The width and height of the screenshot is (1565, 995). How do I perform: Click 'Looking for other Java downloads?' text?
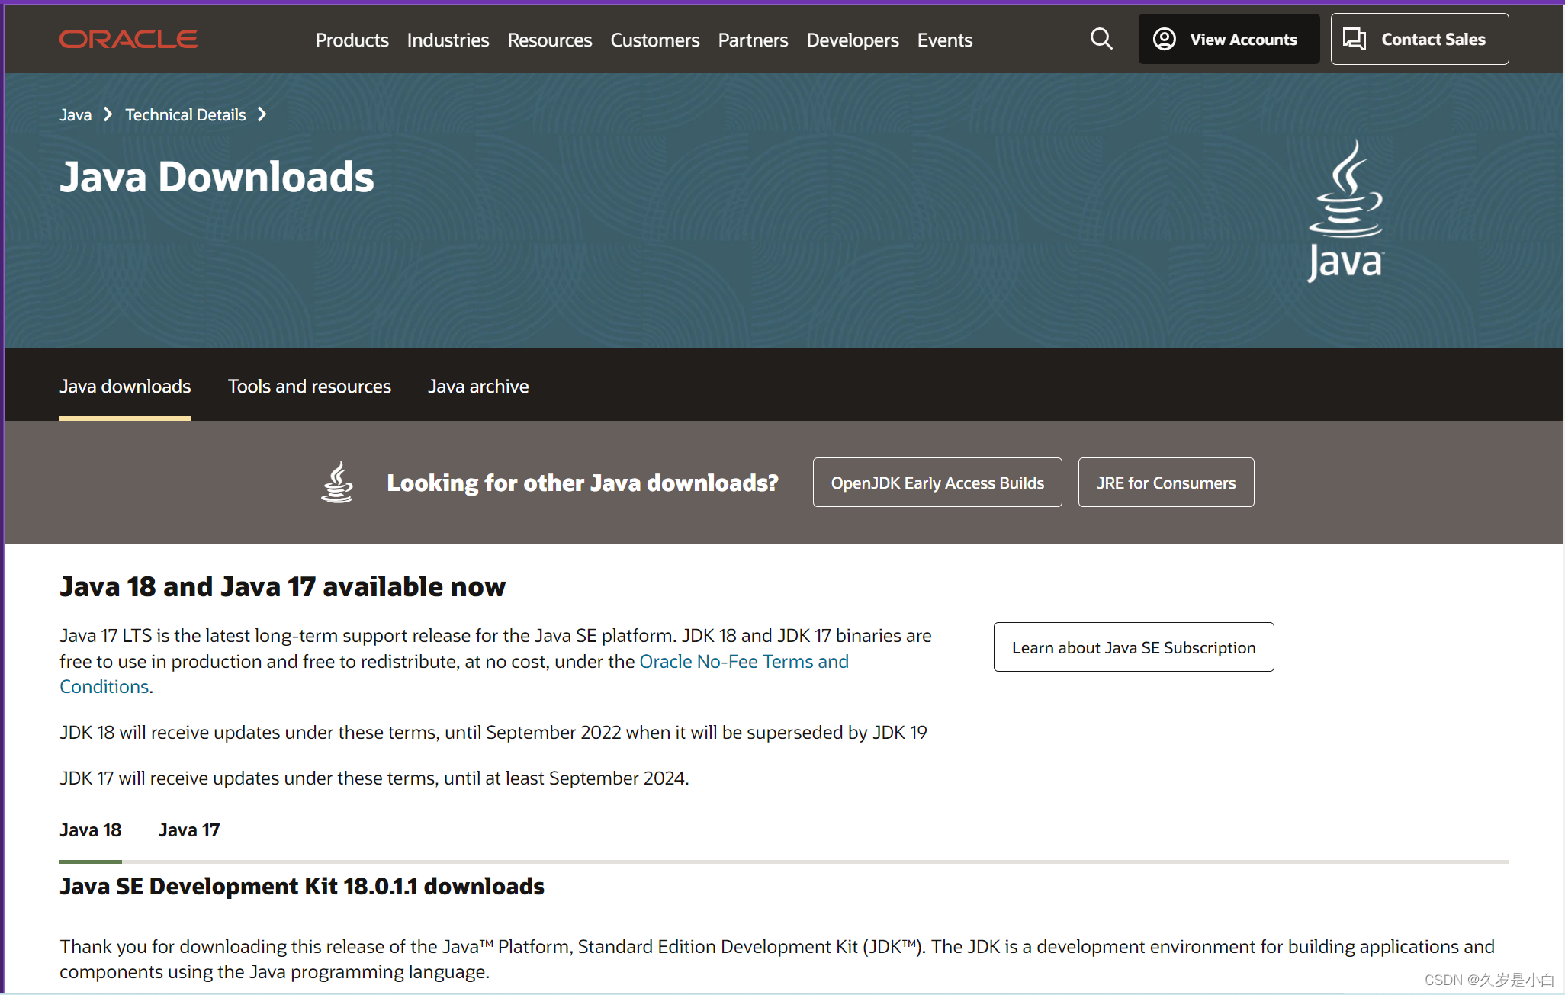[583, 483]
